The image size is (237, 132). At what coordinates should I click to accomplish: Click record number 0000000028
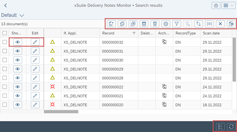click(113, 78)
